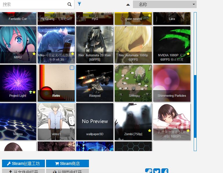Open the Steam social icon

149,171
